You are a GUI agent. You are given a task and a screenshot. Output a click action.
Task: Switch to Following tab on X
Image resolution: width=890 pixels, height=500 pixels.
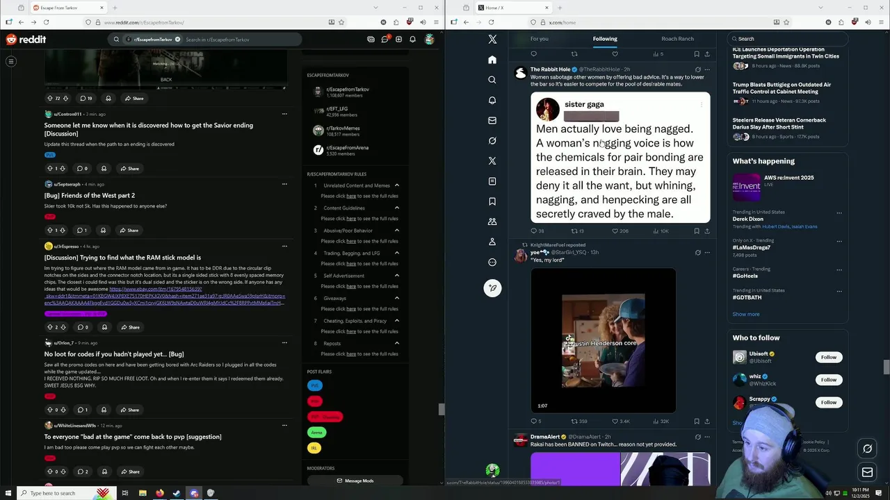tap(605, 39)
